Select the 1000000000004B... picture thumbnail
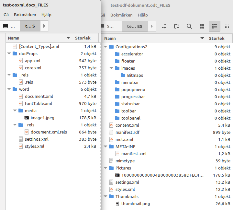 (117, 175)
